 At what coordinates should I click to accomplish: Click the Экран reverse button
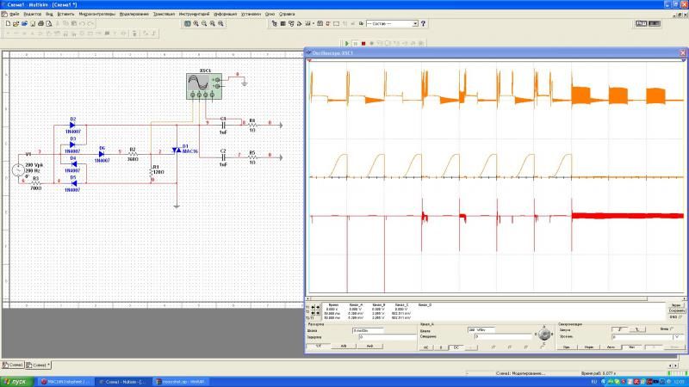(x=676, y=304)
